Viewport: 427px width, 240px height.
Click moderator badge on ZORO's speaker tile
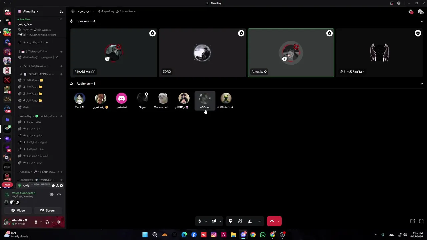pos(241,33)
